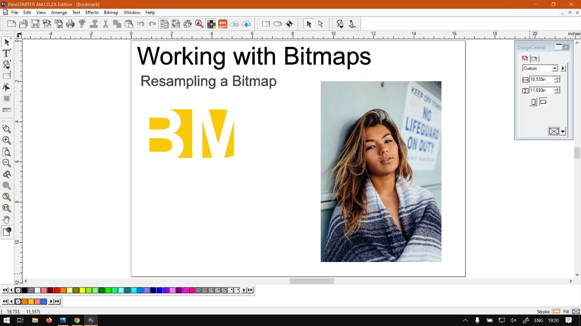Click the horizontal scrollbar thumb below canvas
The height and width of the screenshot is (326, 581).
[x=312, y=281]
